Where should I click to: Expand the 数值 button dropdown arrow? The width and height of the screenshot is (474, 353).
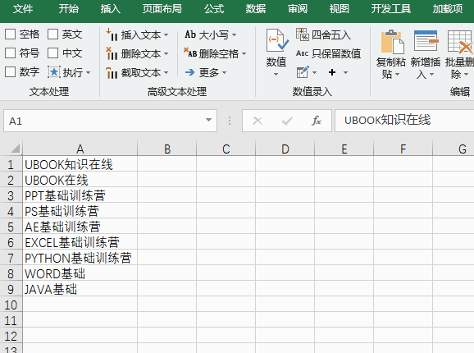coord(276,75)
